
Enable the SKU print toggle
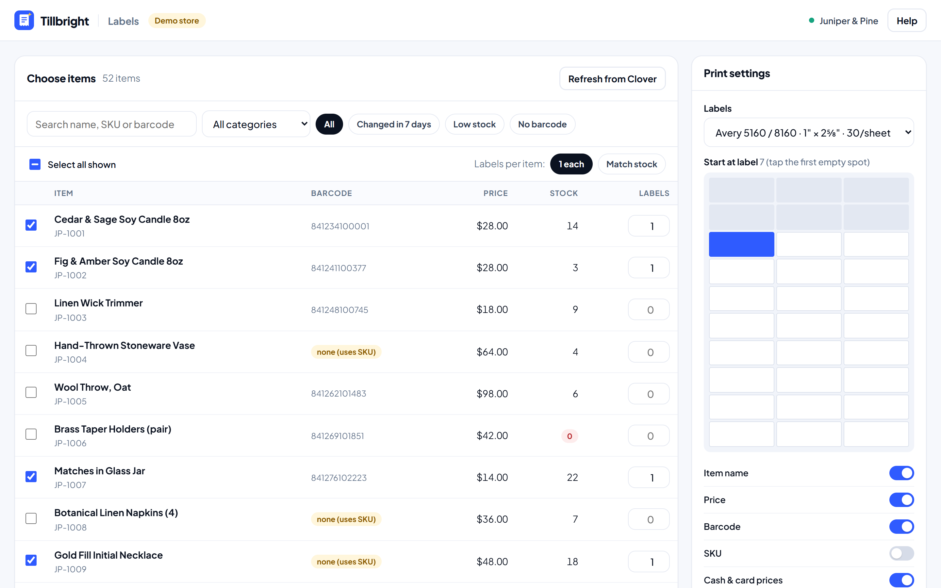click(x=901, y=553)
